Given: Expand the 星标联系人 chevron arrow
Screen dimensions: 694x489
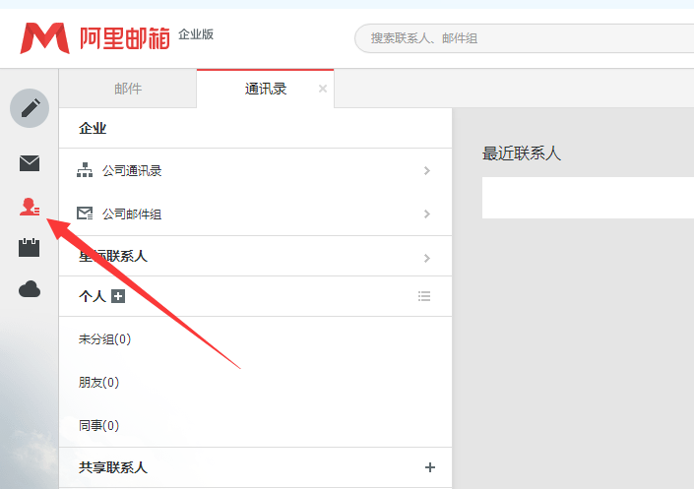Looking at the screenshot, I should tap(426, 258).
